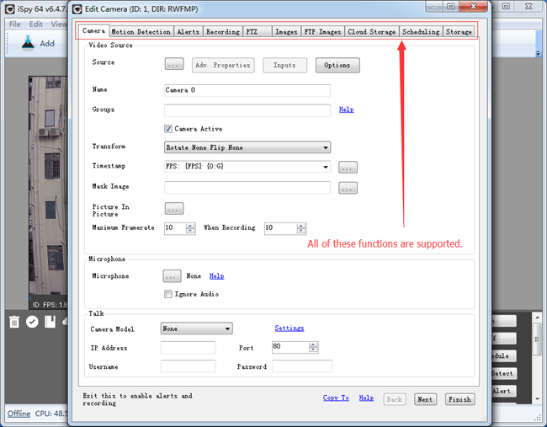Click the trash delete icon
Image resolution: width=547 pixels, height=427 pixels.
coord(14,322)
